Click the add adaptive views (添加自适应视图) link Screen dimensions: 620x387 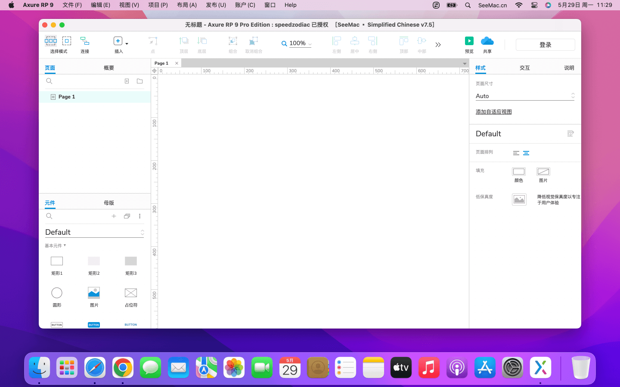(493, 112)
